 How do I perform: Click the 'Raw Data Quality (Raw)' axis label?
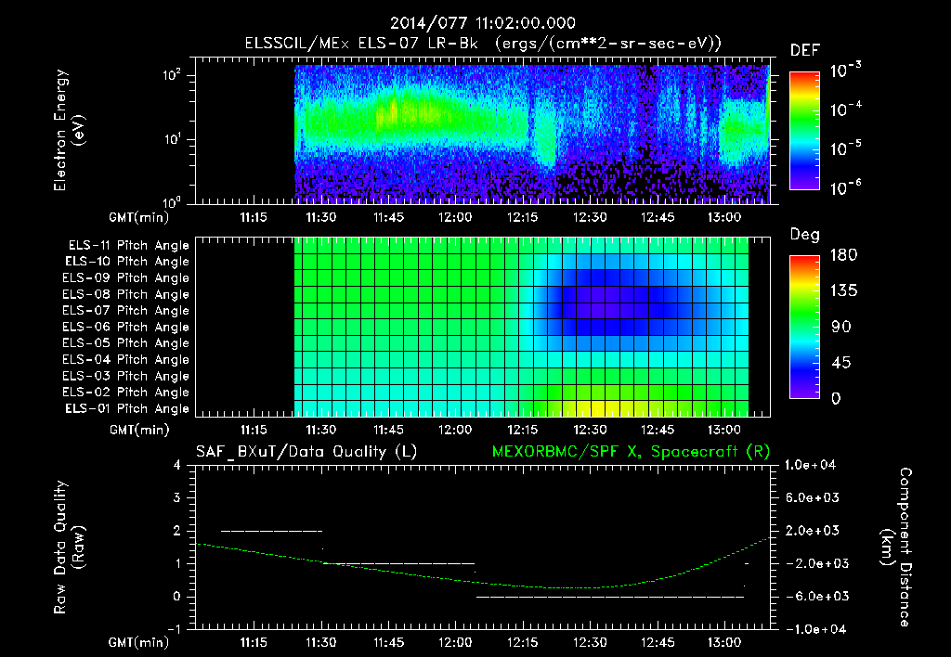[69, 547]
